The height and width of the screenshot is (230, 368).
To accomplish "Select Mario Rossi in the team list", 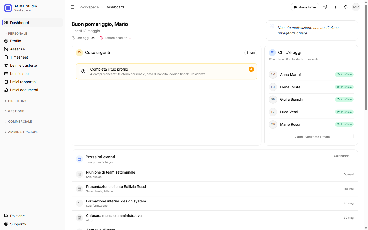I will [x=311, y=124].
